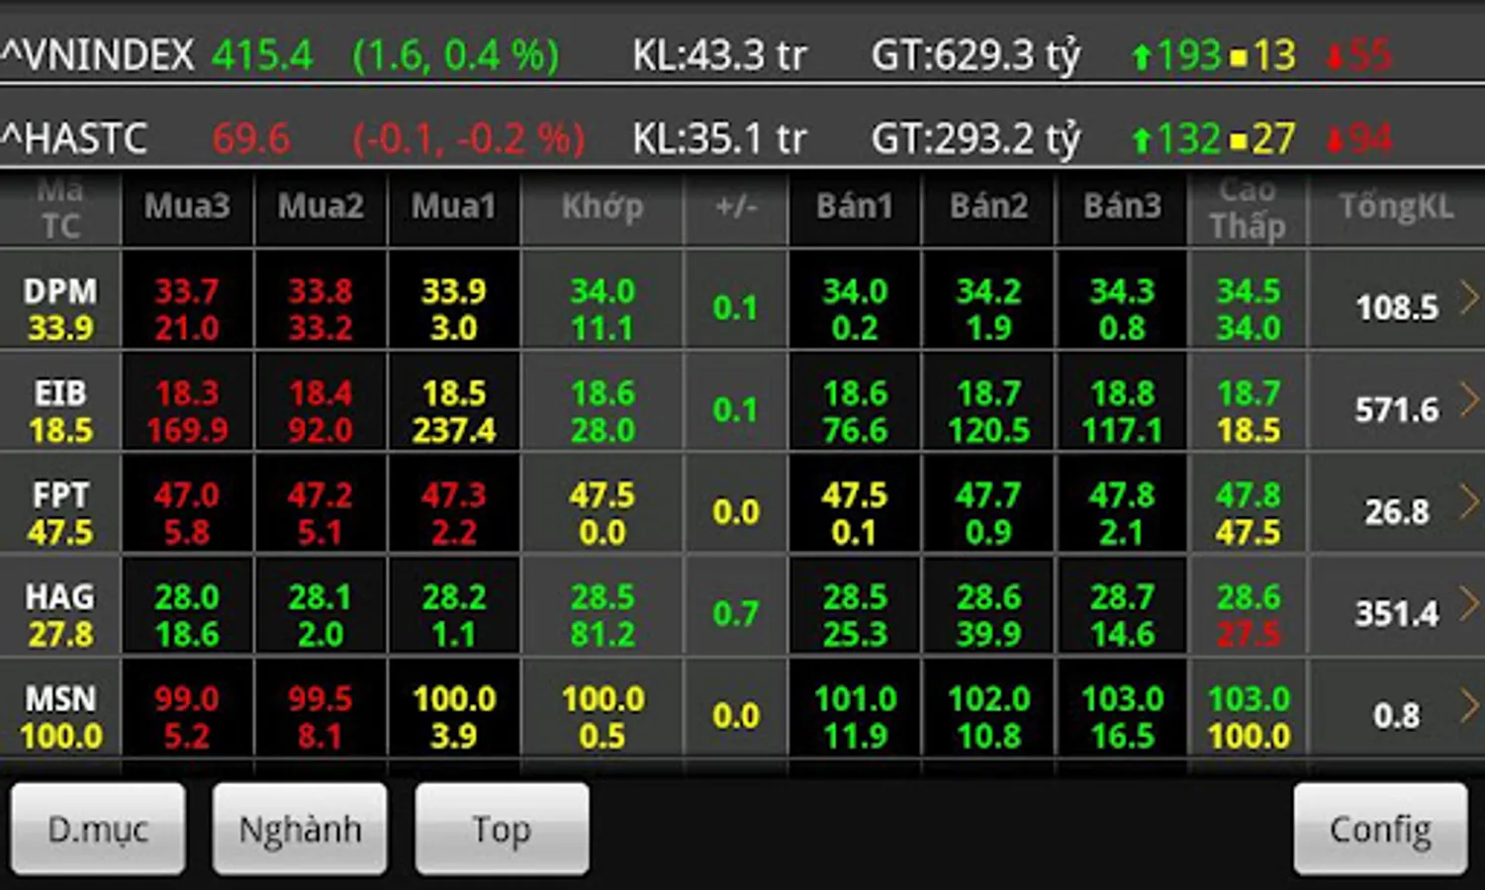Expand the EIB row details chevron
The height and width of the screenshot is (890, 1485).
tap(1469, 400)
